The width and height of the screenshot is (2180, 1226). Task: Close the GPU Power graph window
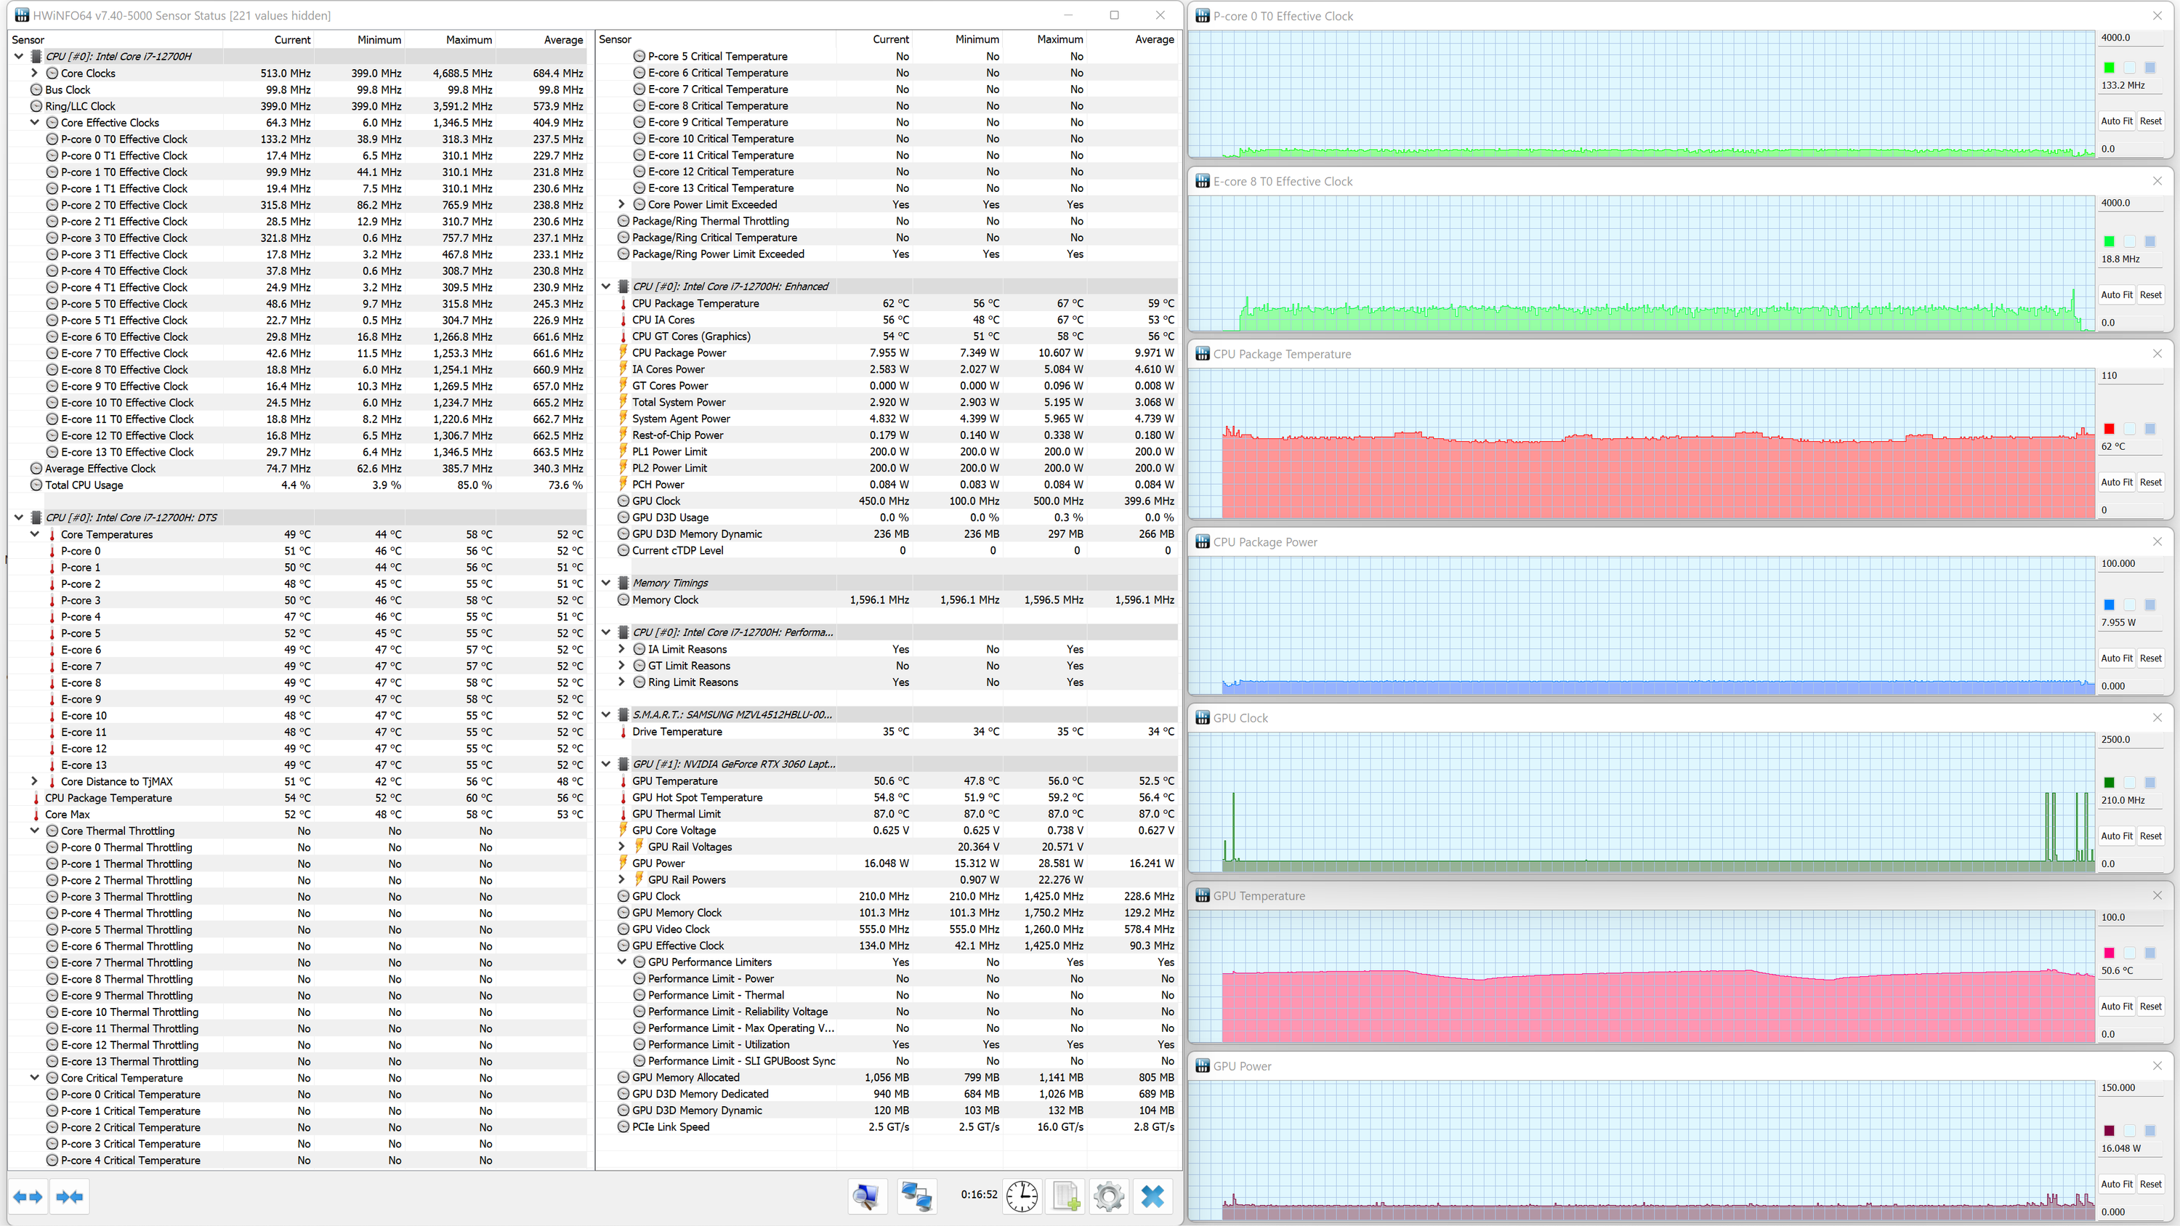(x=2157, y=1065)
